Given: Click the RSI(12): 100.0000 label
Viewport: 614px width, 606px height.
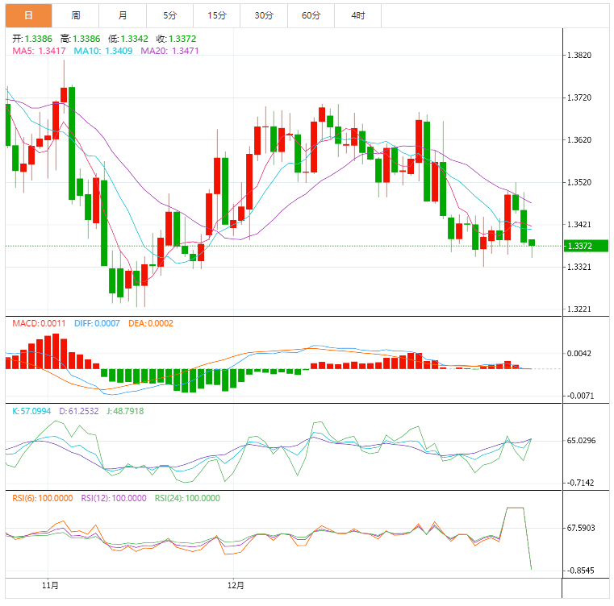Looking at the screenshot, I should (x=114, y=498).
